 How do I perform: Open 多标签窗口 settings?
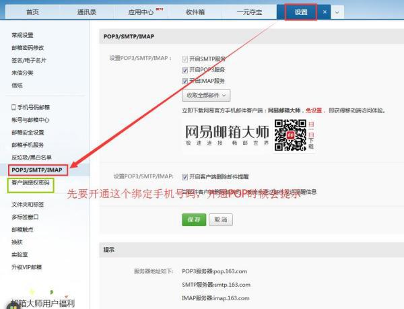[x=25, y=217]
